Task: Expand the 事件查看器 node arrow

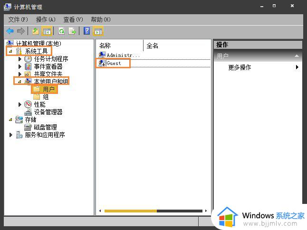Action: pyautogui.click(x=20, y=66)
